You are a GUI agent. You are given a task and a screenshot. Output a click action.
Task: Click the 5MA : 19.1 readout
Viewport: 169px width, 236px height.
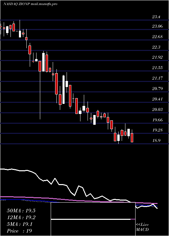[20, 225]
